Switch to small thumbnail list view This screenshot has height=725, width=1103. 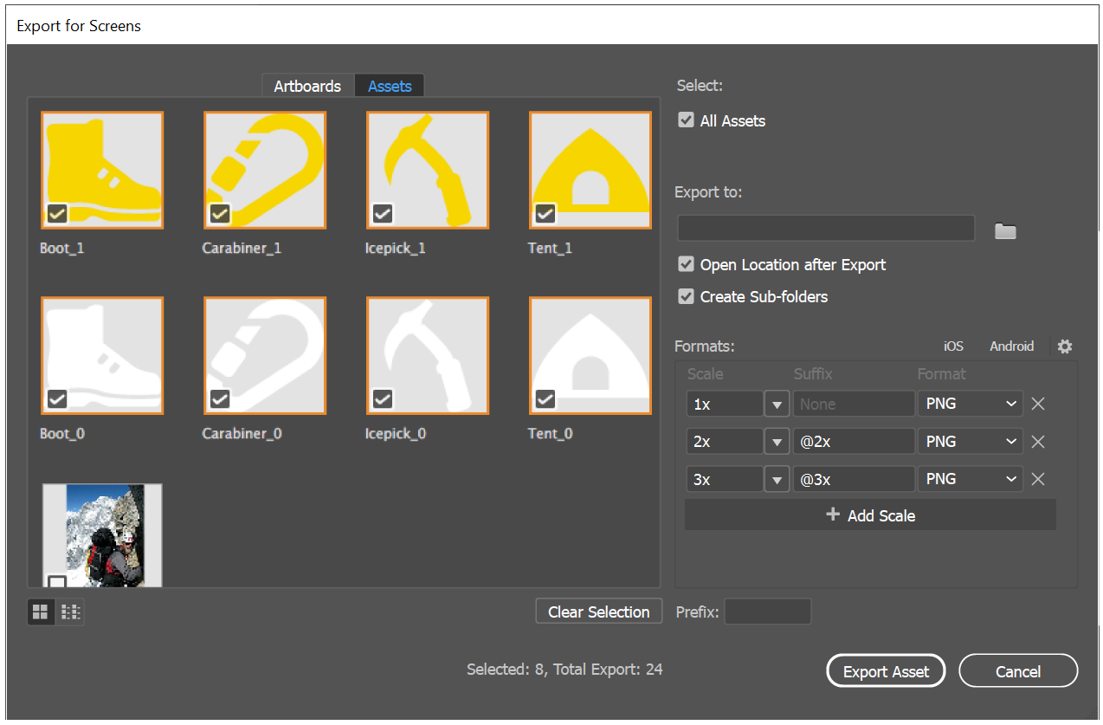[x=72, y=612]
